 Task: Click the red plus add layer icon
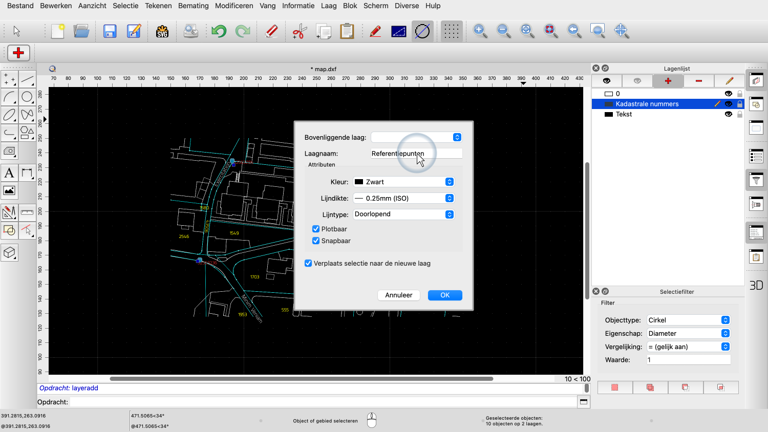pos(668,81)
